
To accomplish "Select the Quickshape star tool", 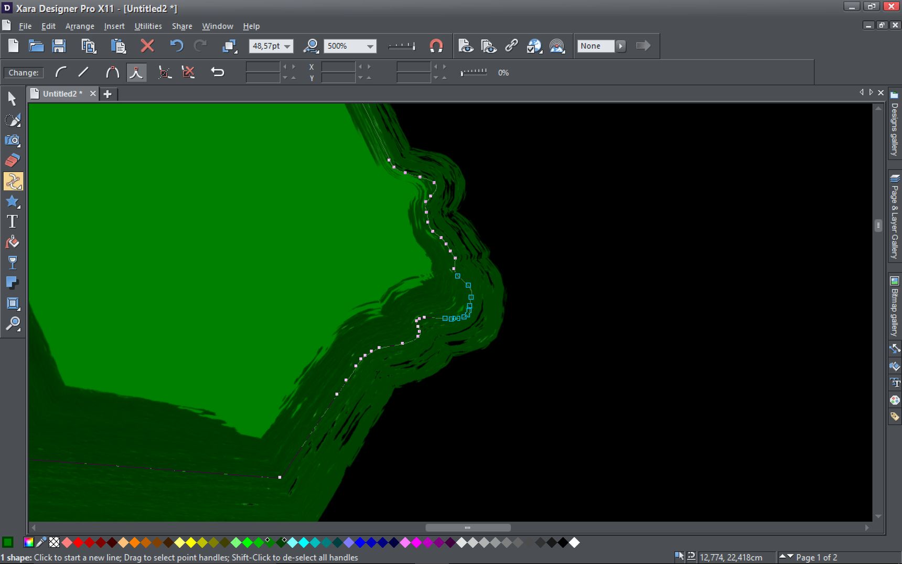I will pos(12,201).
